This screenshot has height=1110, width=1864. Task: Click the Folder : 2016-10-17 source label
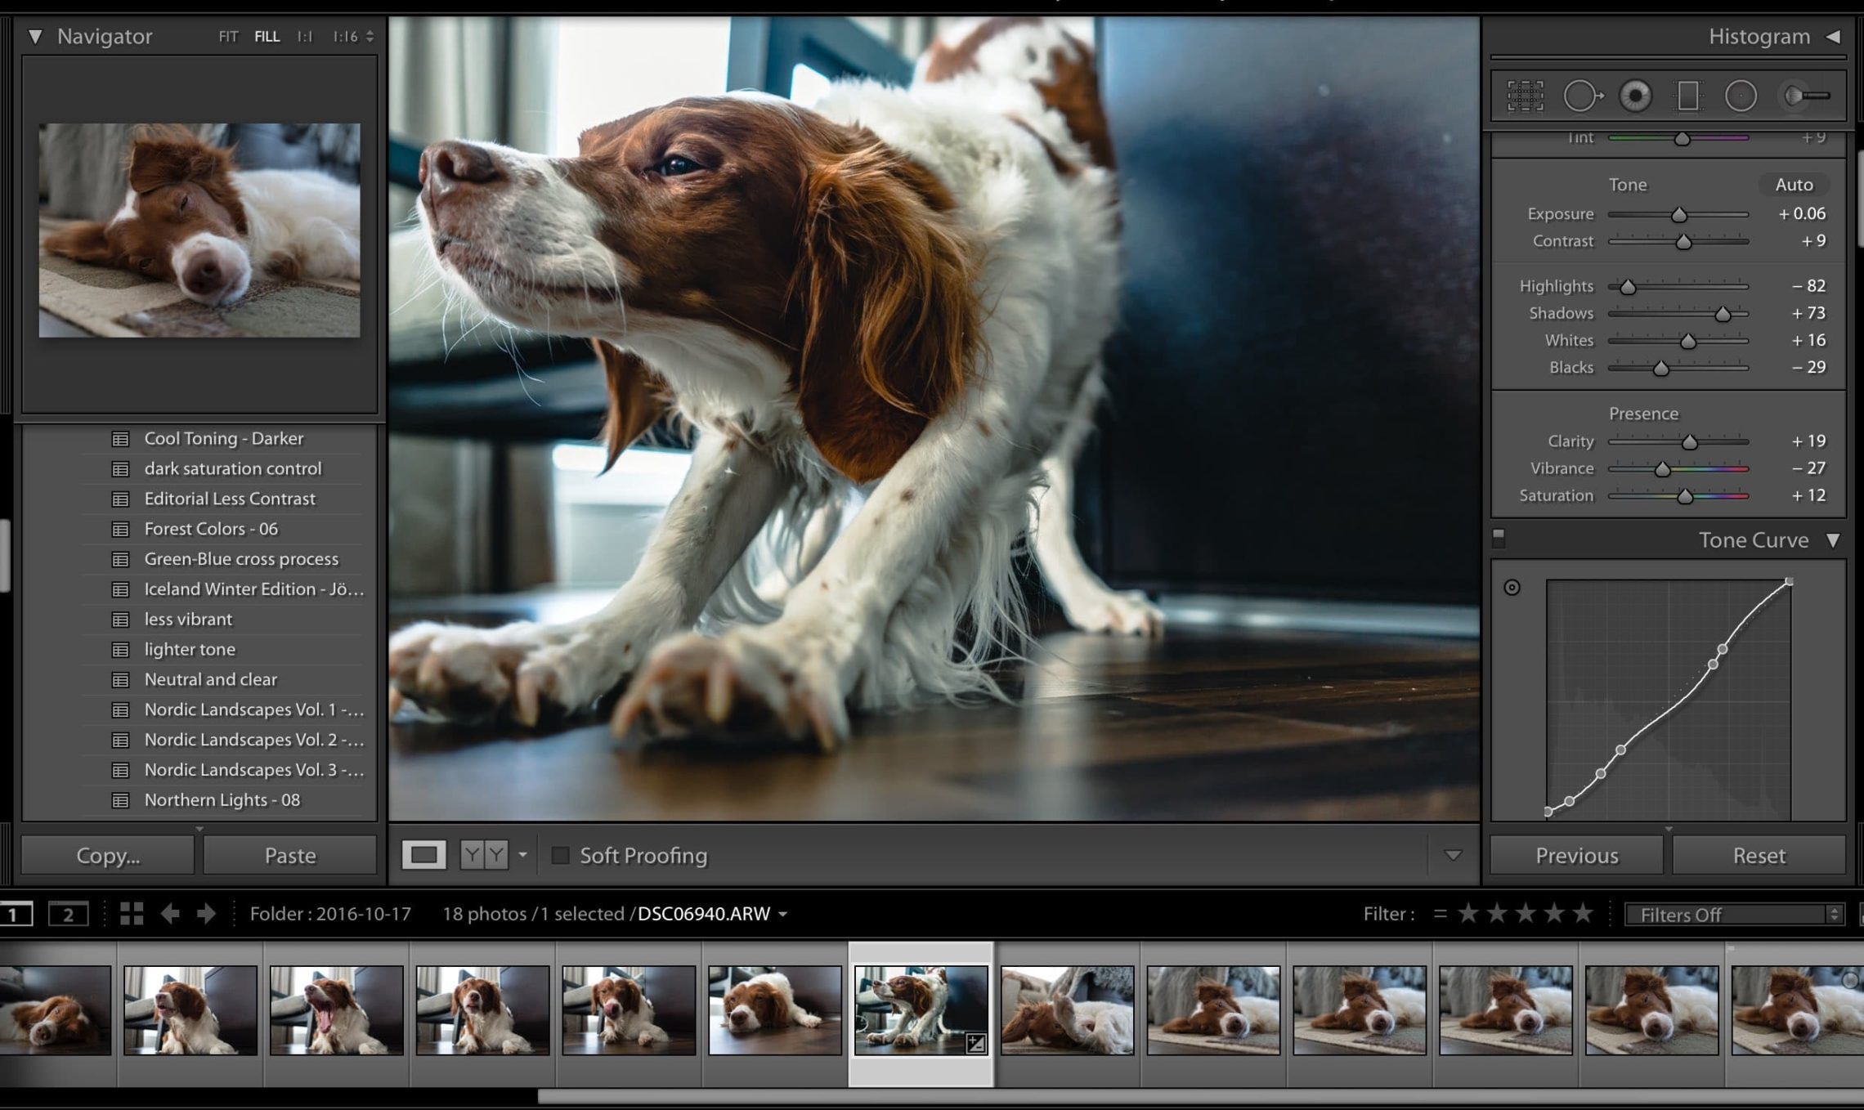pyautogui.click(x=330, y=914)
